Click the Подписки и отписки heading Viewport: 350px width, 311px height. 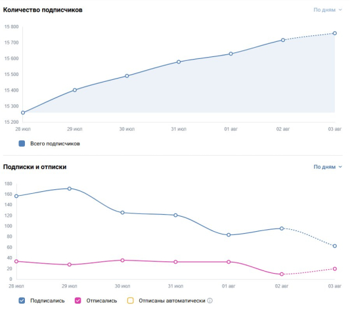pyautogui.click(x=35, y=167)
